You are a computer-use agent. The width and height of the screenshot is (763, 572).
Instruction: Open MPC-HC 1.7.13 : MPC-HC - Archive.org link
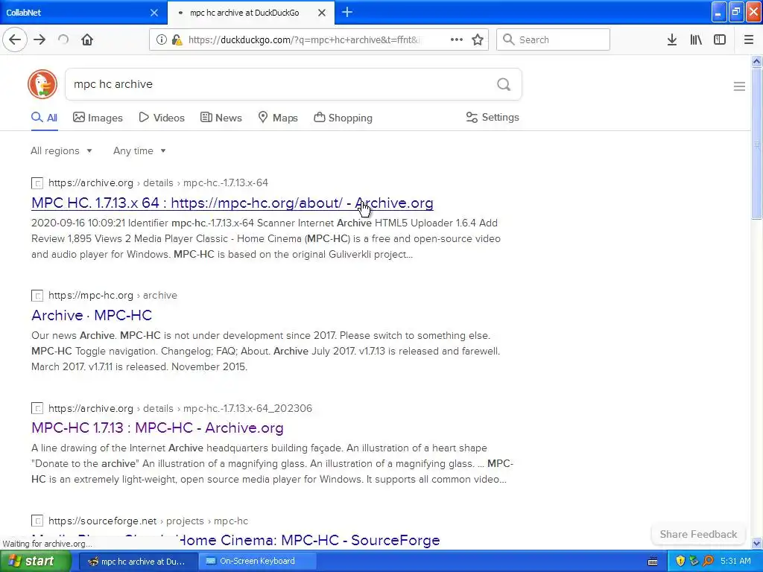pos(157,428)
